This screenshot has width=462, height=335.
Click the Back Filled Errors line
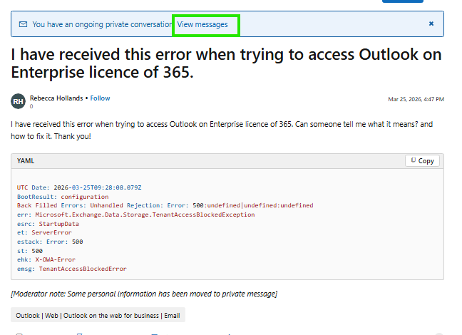[x=165, y=205]
